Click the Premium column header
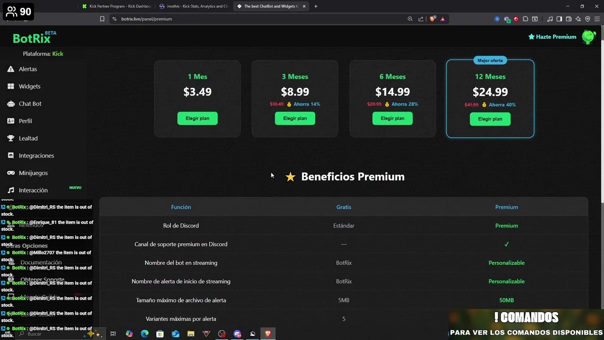This screenshot has width=604, height=340. pos(506,207)
